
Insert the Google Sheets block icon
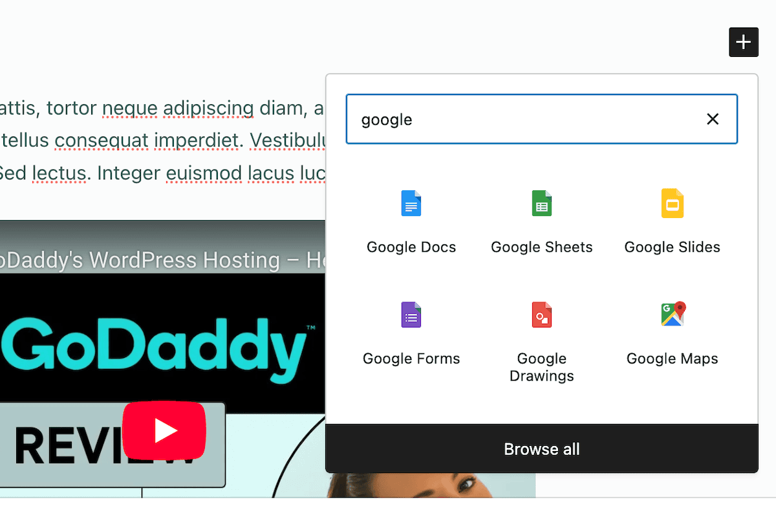pyautogui.click(x=542, y=203)
